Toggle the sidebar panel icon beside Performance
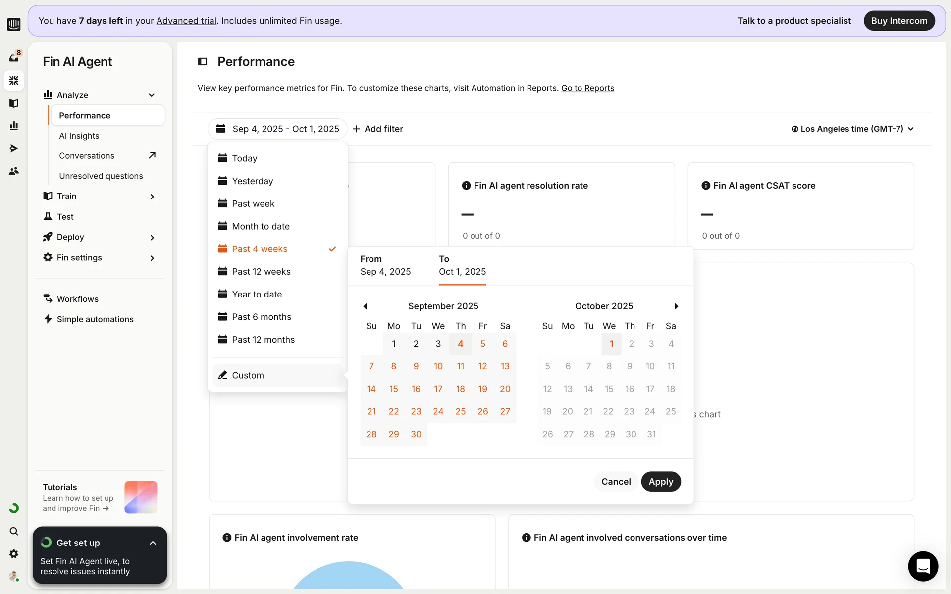 click(203, 62)
